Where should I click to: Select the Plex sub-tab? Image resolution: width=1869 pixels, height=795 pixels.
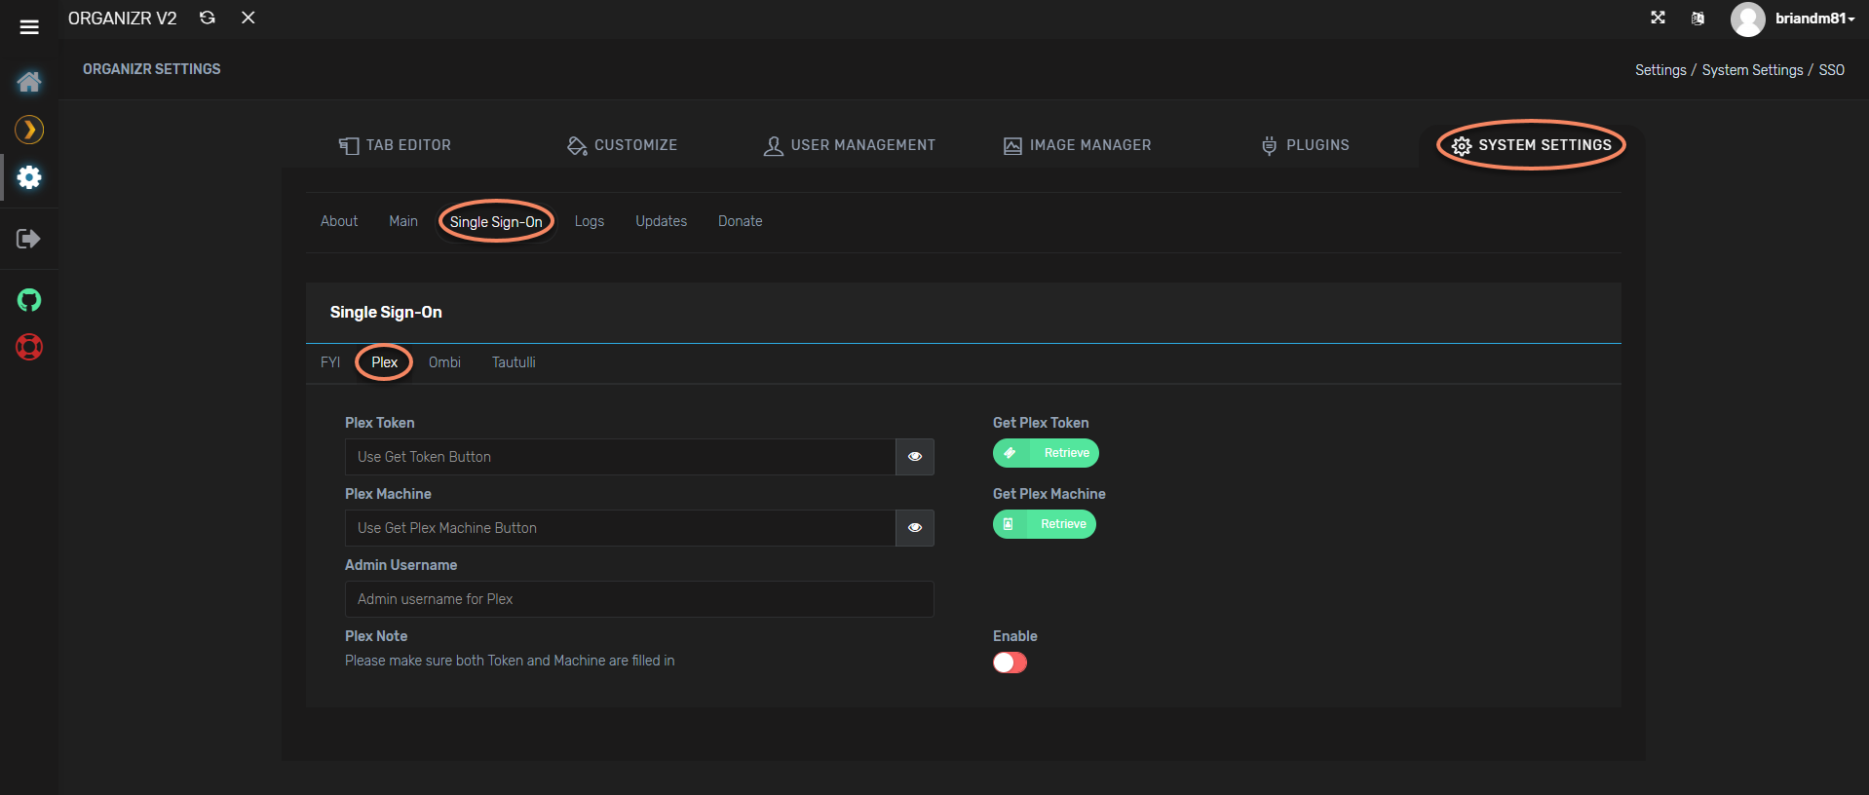point(385,362)
